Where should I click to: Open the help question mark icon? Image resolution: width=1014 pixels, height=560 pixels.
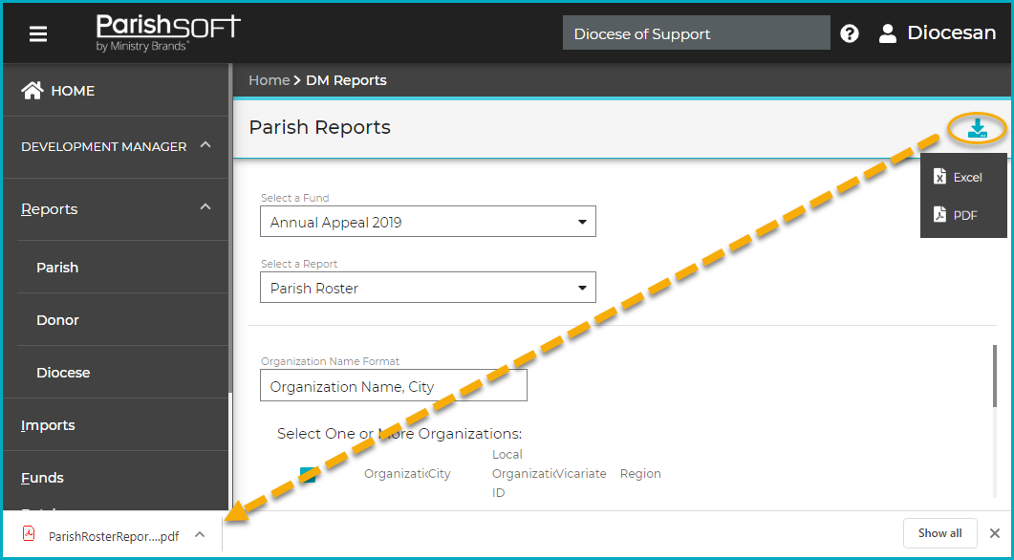[x=849, y=33]
